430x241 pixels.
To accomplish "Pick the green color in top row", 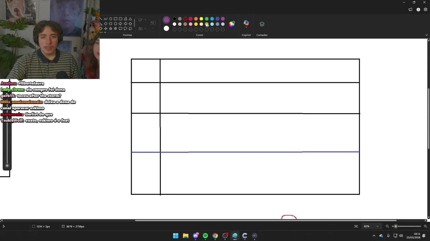I will pyautogui.click(x=207, y=19).
